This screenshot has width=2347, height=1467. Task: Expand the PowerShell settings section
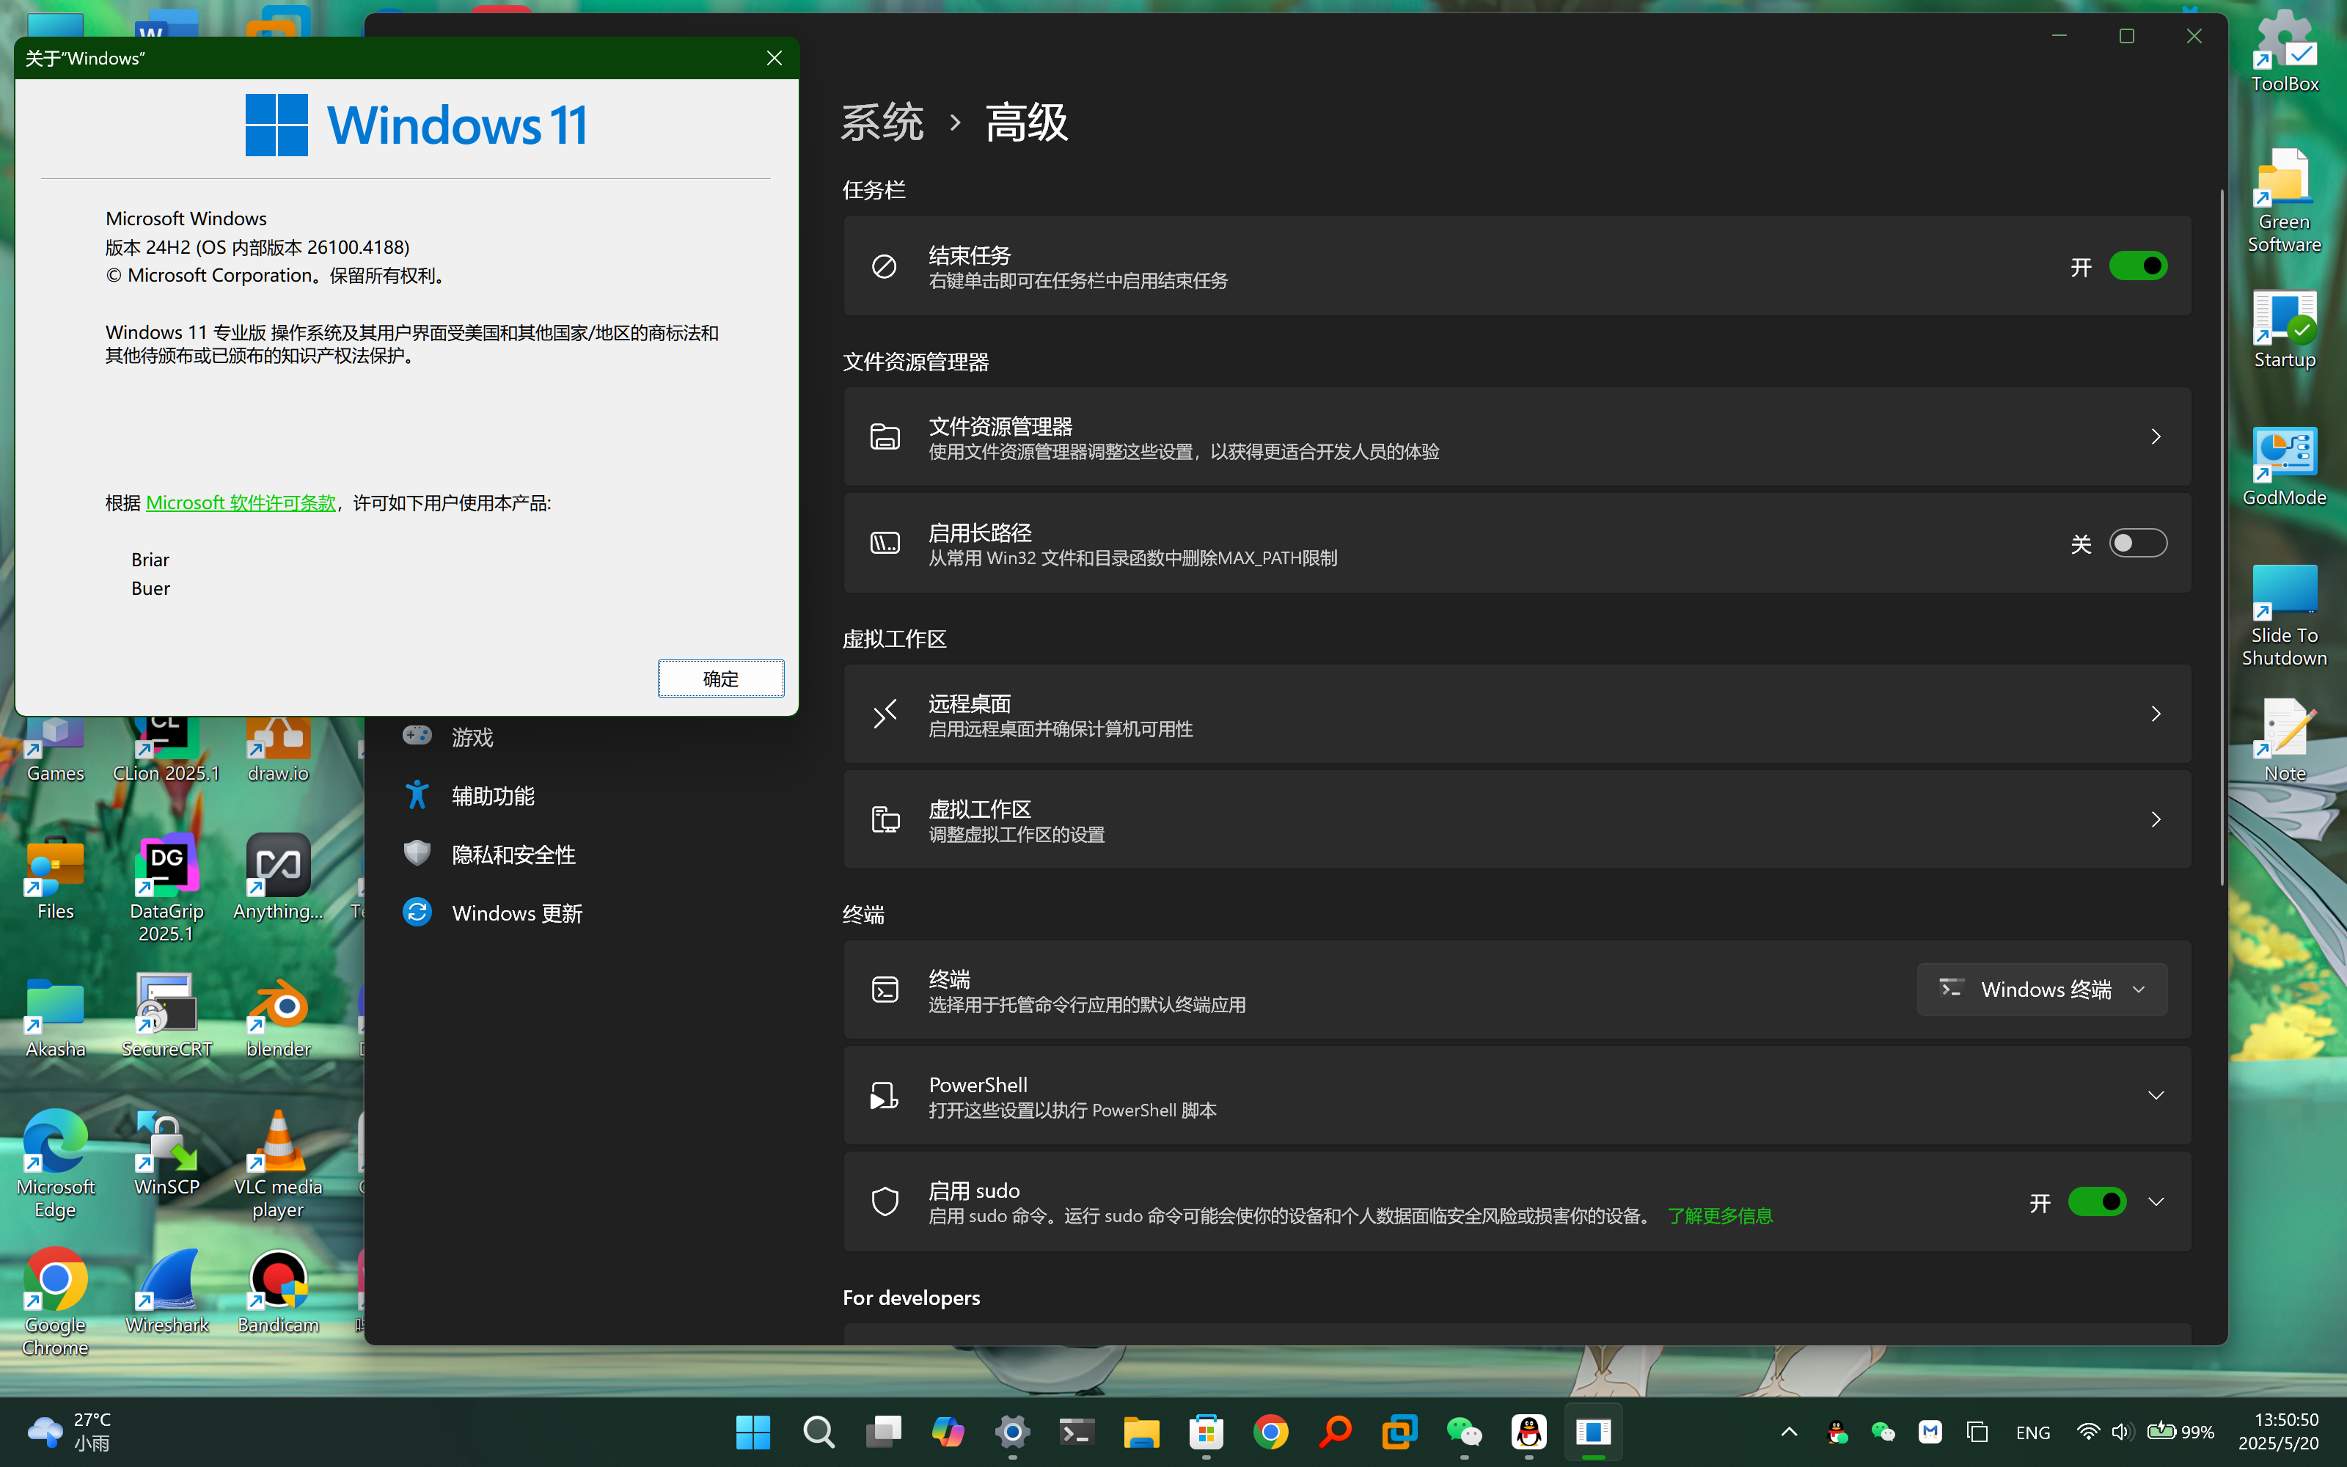[x=2155, y=1095]
